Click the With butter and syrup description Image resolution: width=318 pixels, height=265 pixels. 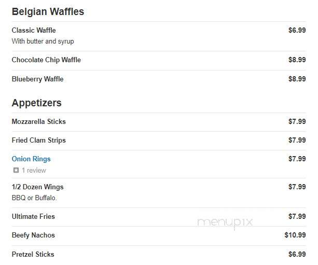pos(43,41)
